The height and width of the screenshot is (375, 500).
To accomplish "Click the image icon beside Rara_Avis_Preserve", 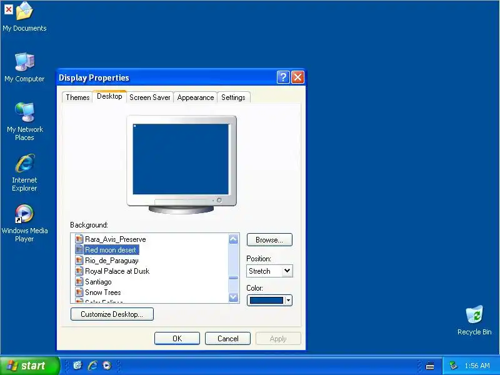I will [x=79, y=239].
